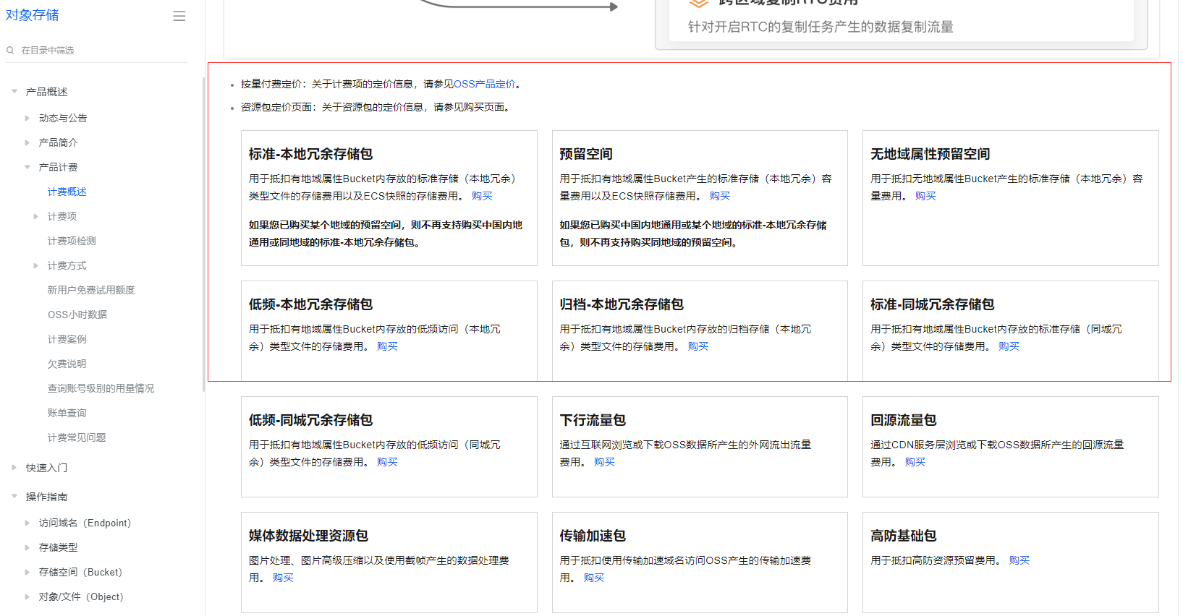1183x616 pixels.
Task: Click 购买 in 回源流量包 card
Action: pyautogui.click(x=915, y=462)
